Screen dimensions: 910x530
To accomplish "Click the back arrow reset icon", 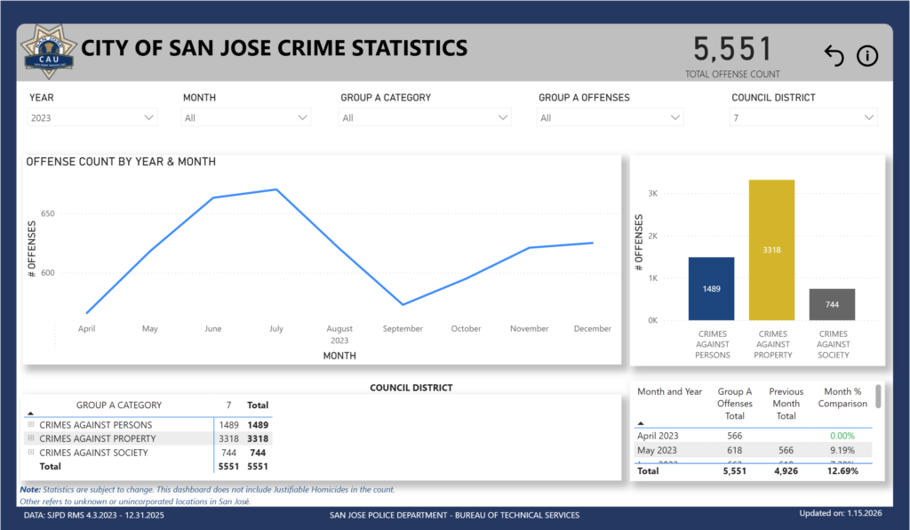I will [833, 56].
